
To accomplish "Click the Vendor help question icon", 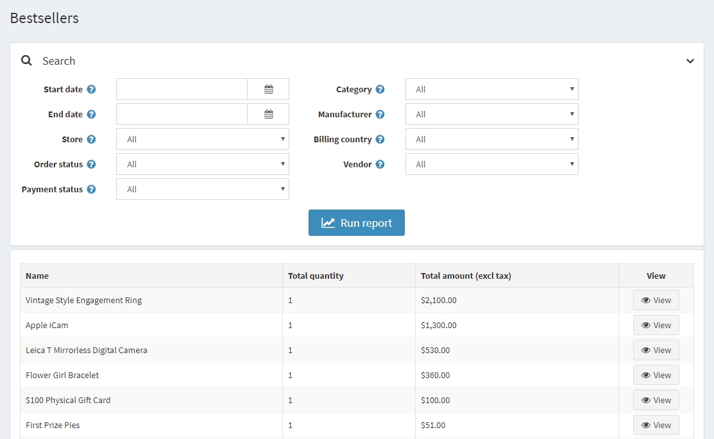I will pyautogui.click(x=380, y=165).
